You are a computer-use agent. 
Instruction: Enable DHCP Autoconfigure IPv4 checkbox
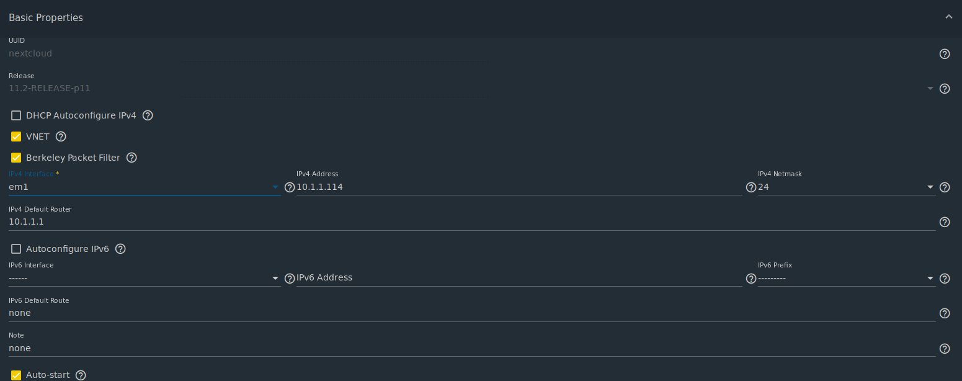pyautogui.click(x=16, y=115)
